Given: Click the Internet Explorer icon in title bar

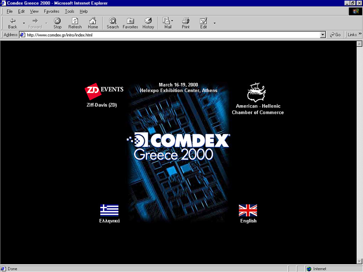Looking at the screenshot, I should tap(3, 3).
